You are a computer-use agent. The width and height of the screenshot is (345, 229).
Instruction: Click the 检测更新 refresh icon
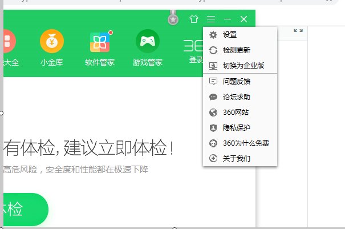213,50
